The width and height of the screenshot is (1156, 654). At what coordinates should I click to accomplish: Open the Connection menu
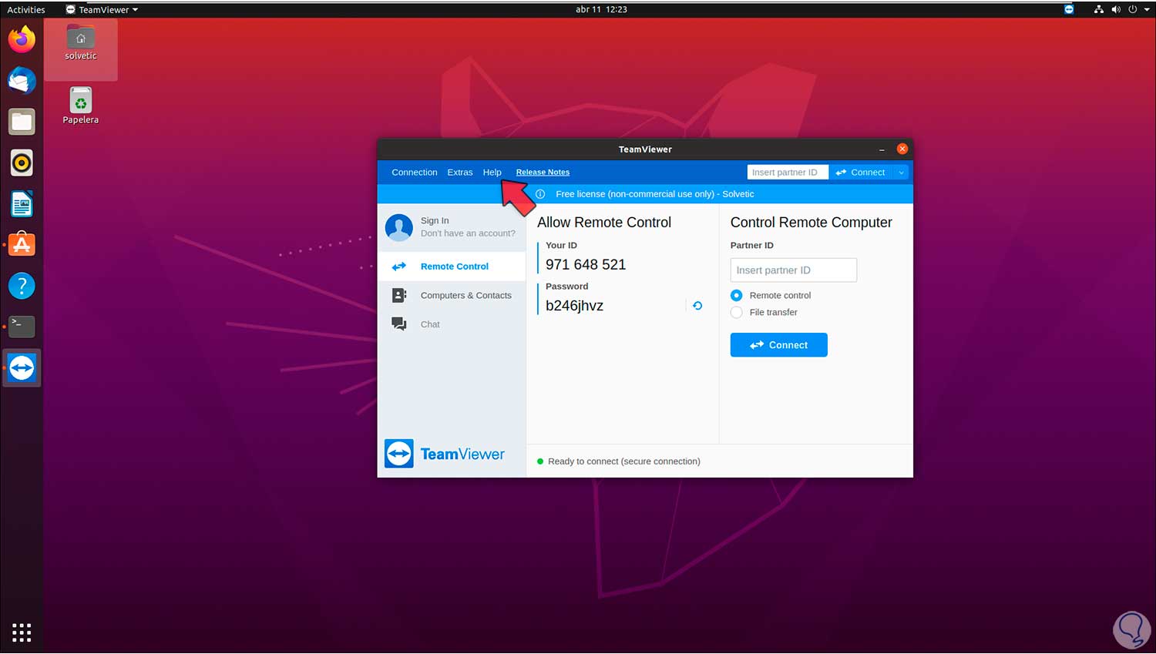pos(415,173)
